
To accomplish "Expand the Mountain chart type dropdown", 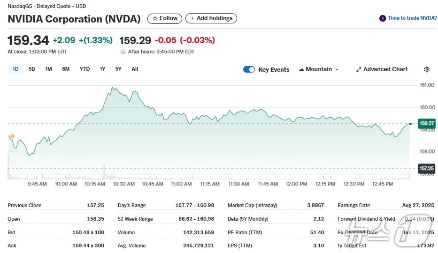I will point(336,69).
